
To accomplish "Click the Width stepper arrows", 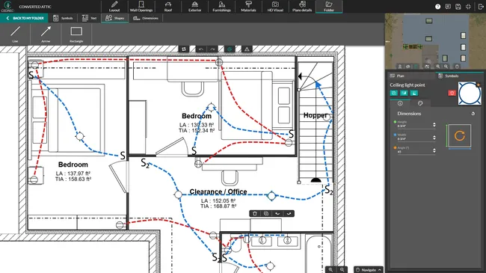I will (434, 138).
